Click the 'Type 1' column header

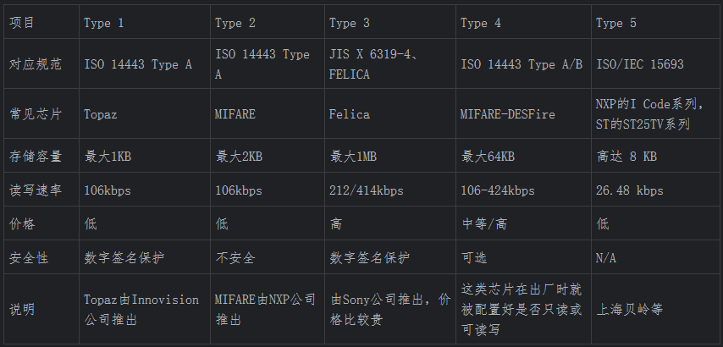click(103, 23)
